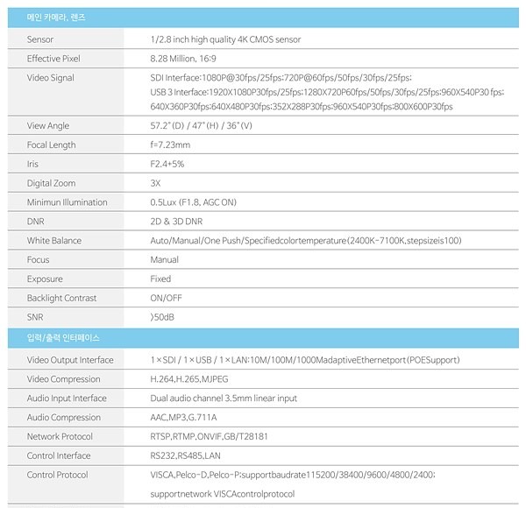Select the 'View Angle' label
Image resolution: width=526 pixels, height=508 pixels.
(48, 125)
